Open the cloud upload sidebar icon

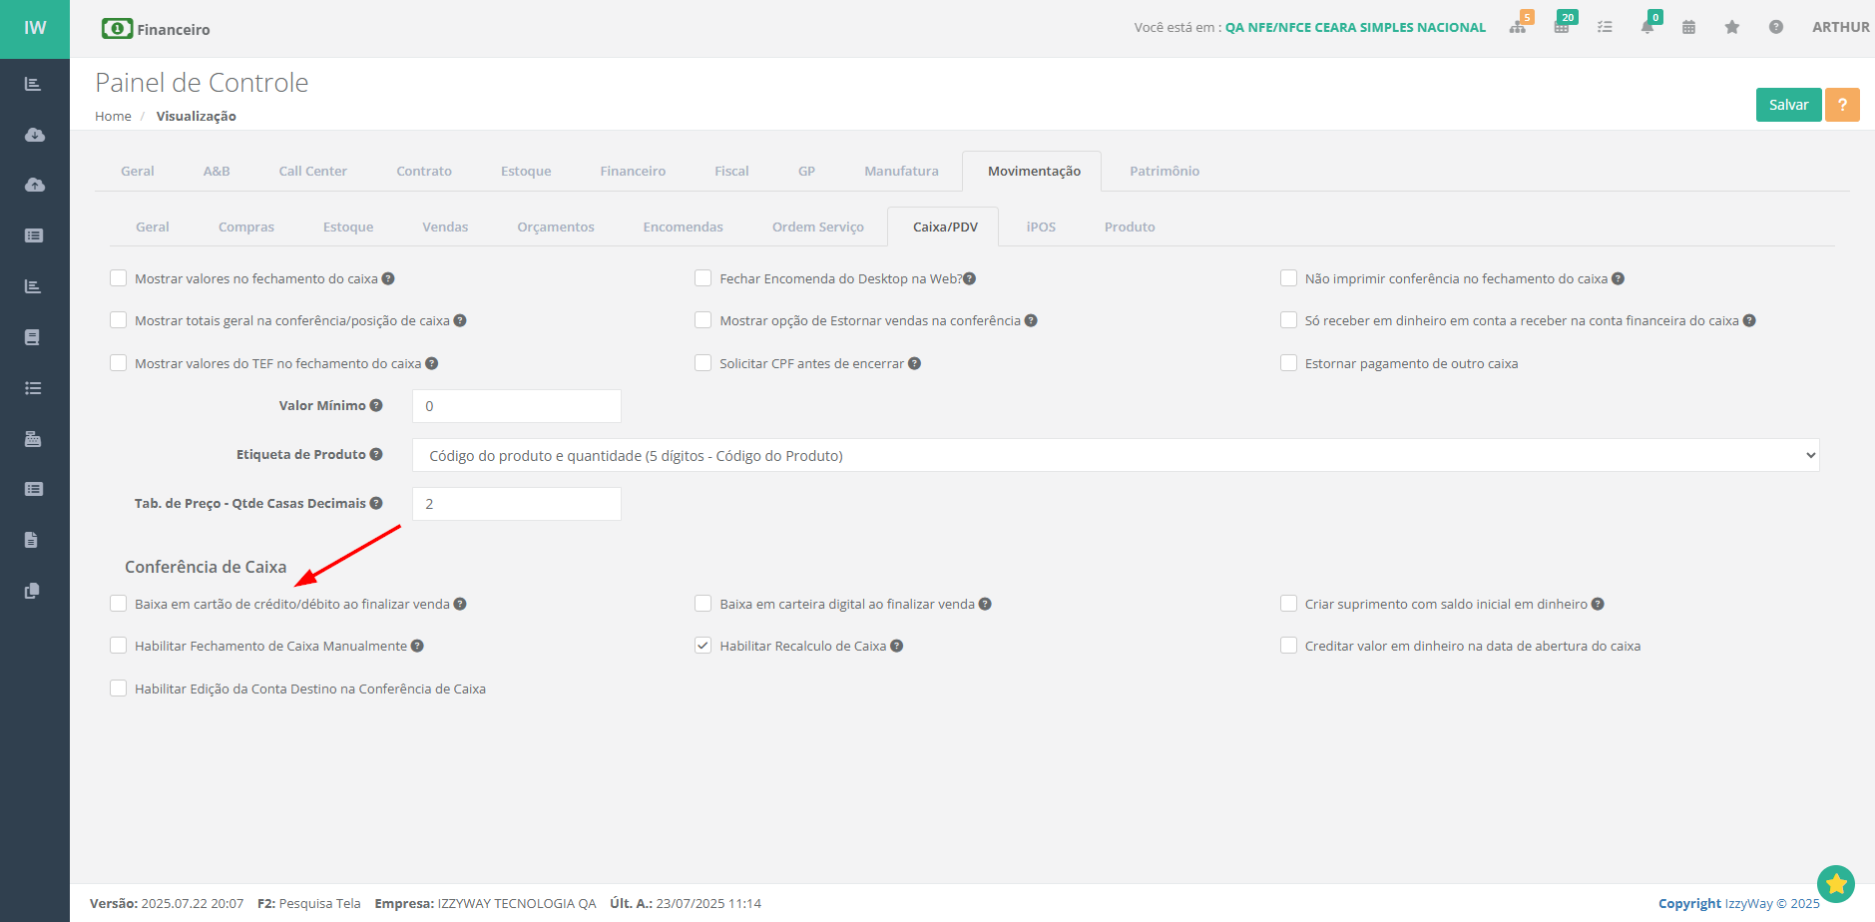coord(34,185)
